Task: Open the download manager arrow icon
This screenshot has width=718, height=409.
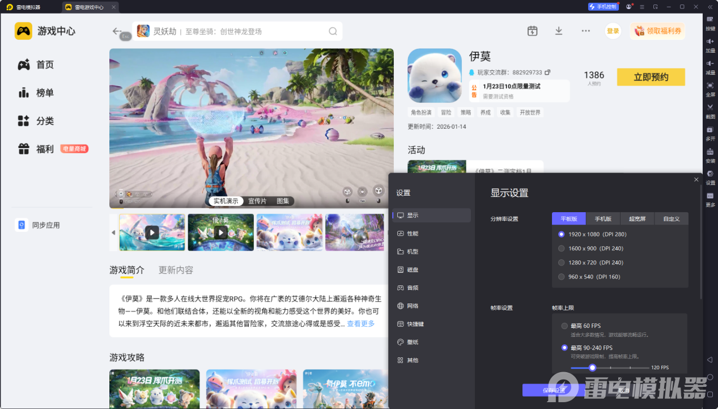Action: tap(559, 31)
